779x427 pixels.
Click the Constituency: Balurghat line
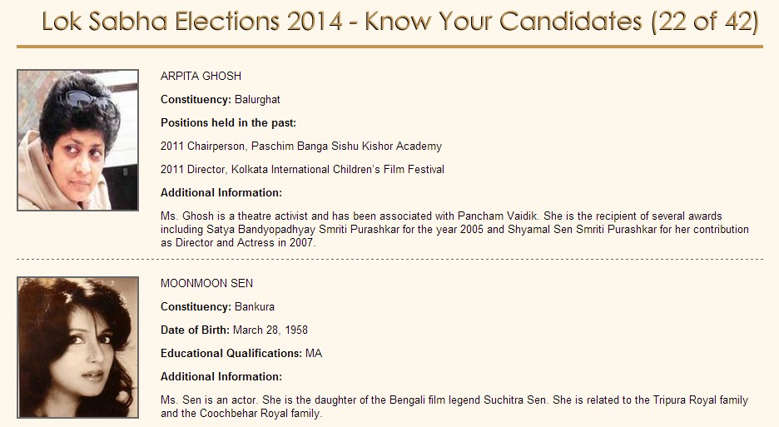(220, 100)
